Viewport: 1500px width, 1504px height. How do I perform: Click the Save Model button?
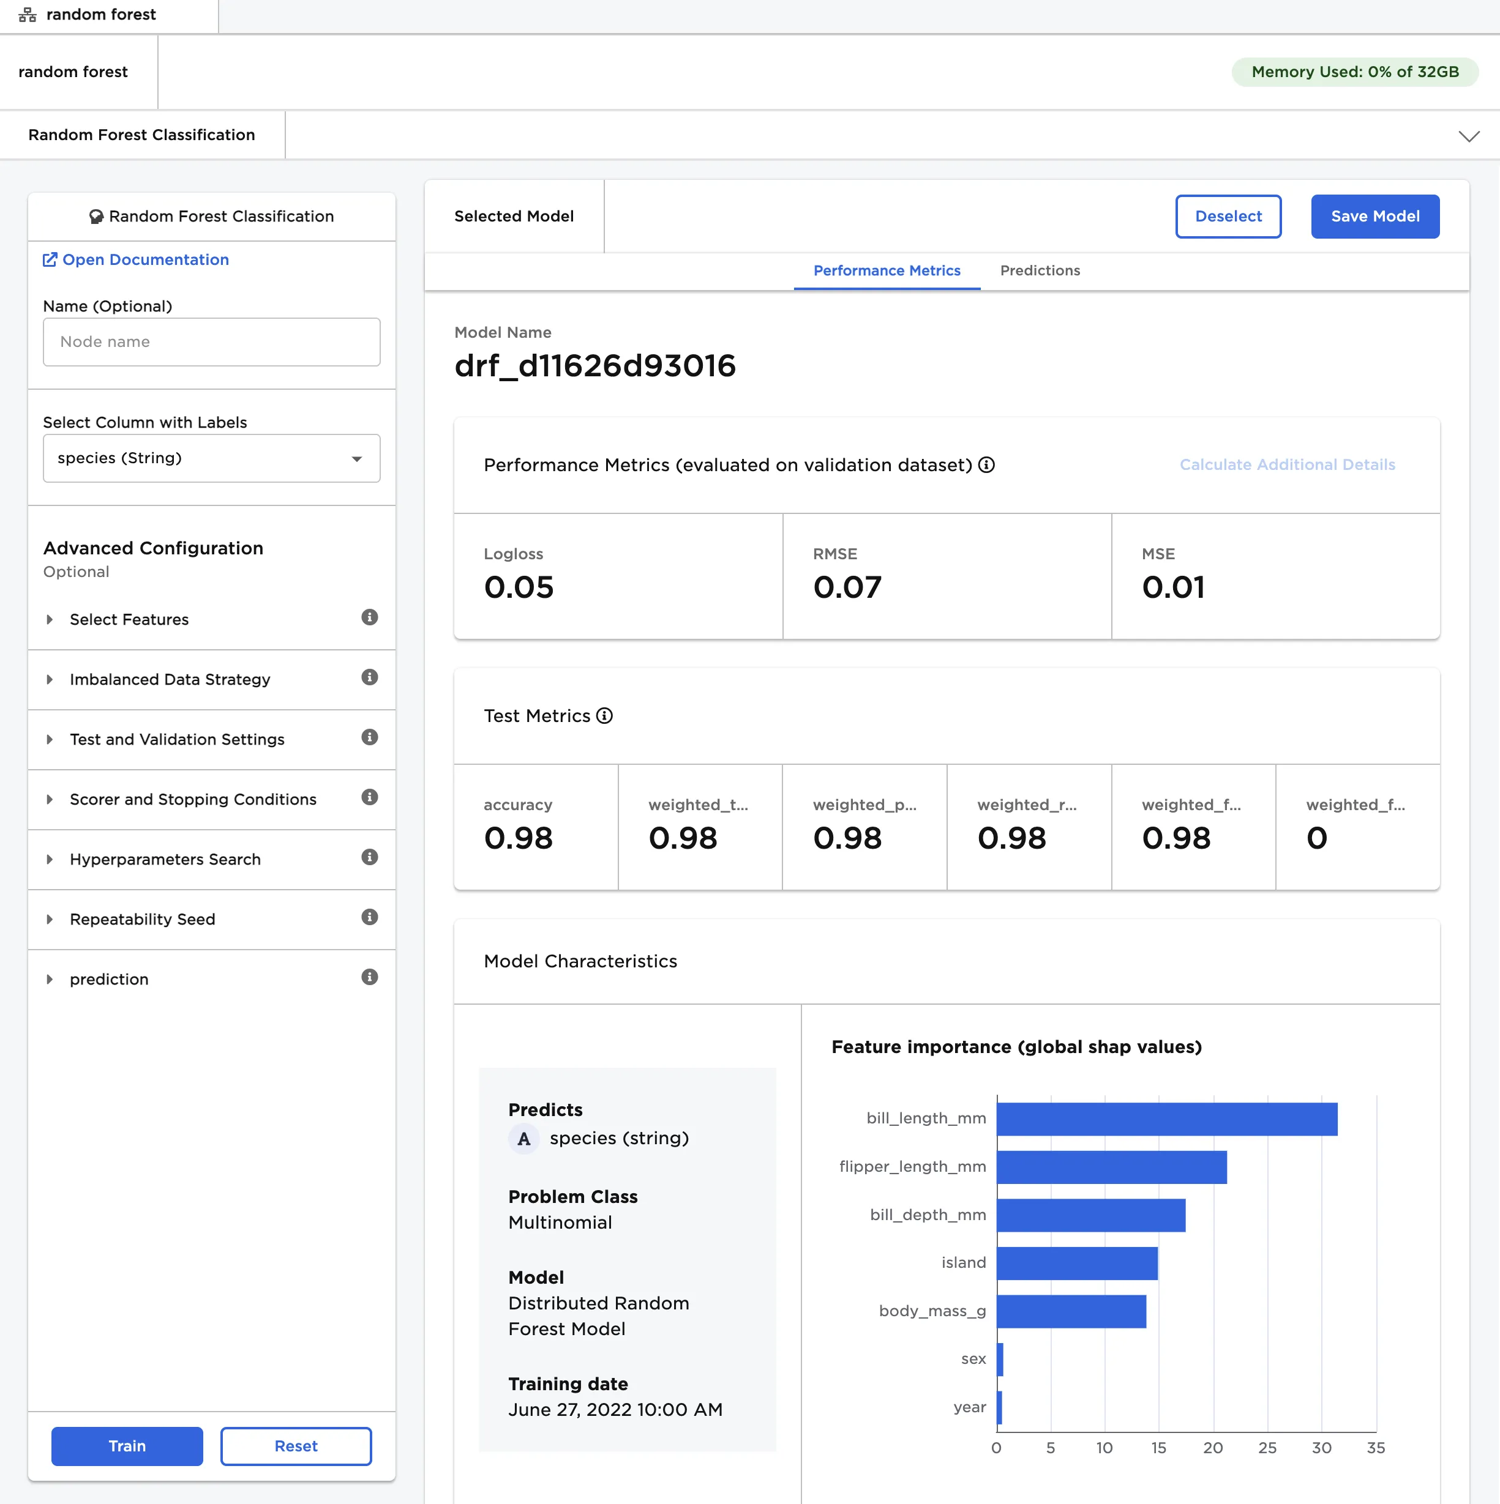[1374, 217]
